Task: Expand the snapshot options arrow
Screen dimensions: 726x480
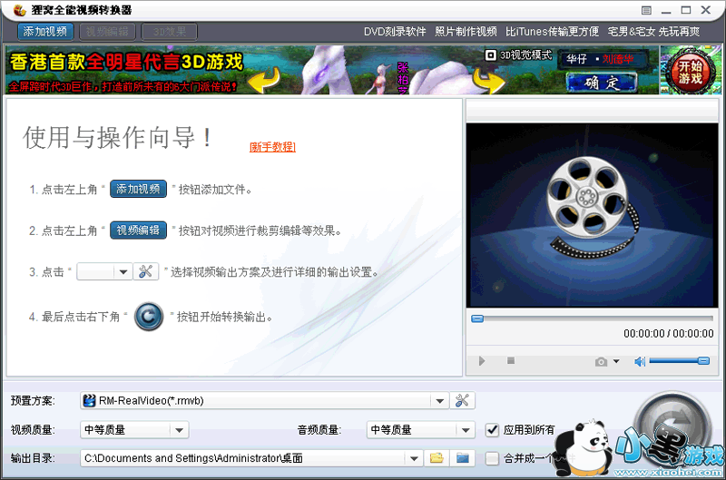Action: point(616,361)
